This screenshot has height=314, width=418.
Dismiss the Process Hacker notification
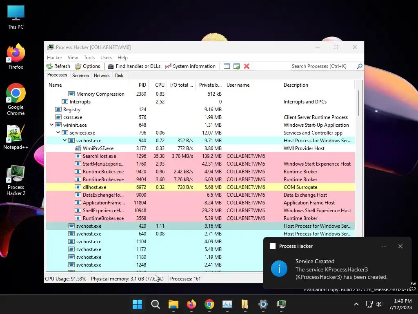point(400,246)
